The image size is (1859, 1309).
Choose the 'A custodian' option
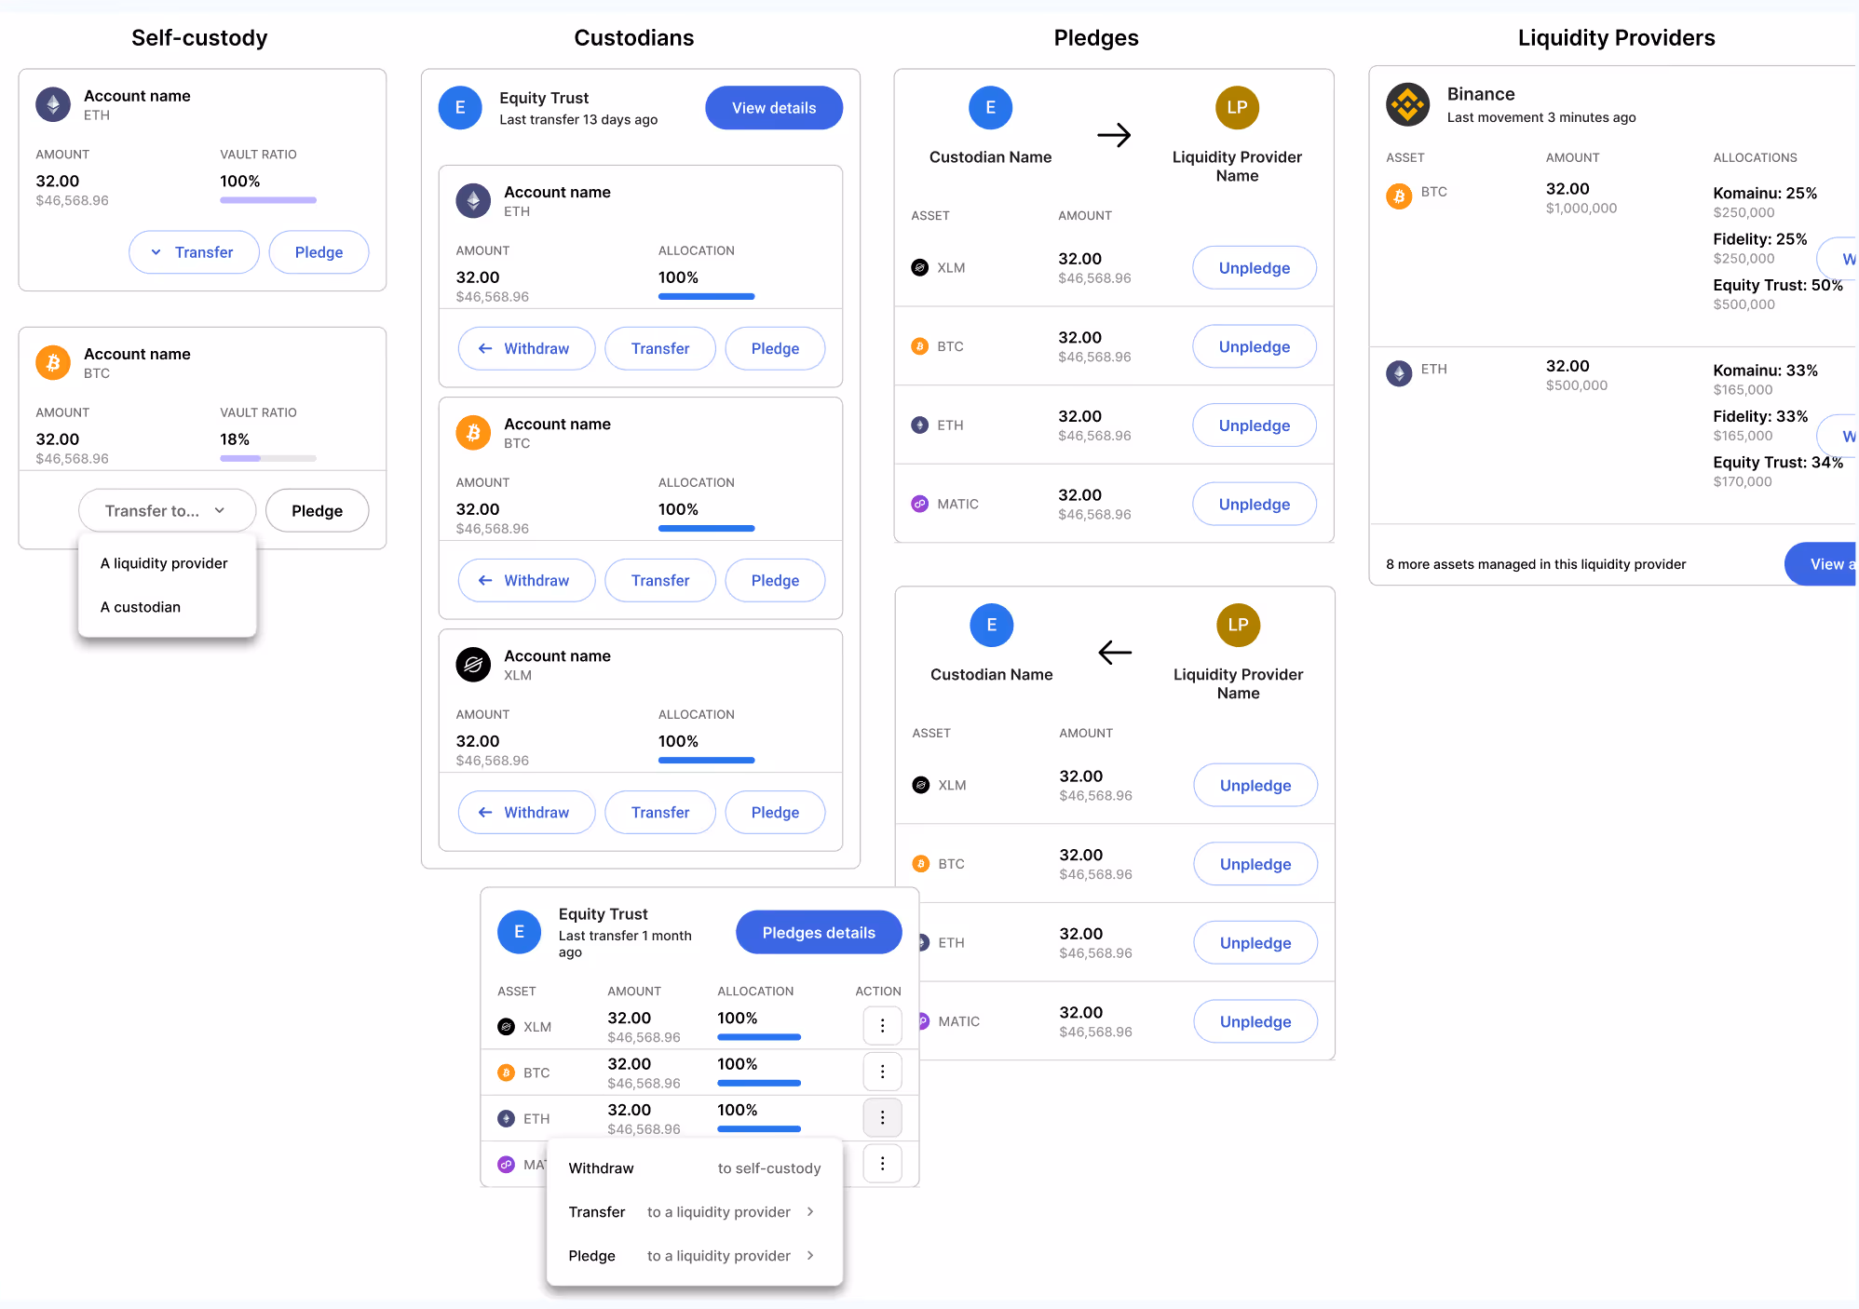[141, 607]
